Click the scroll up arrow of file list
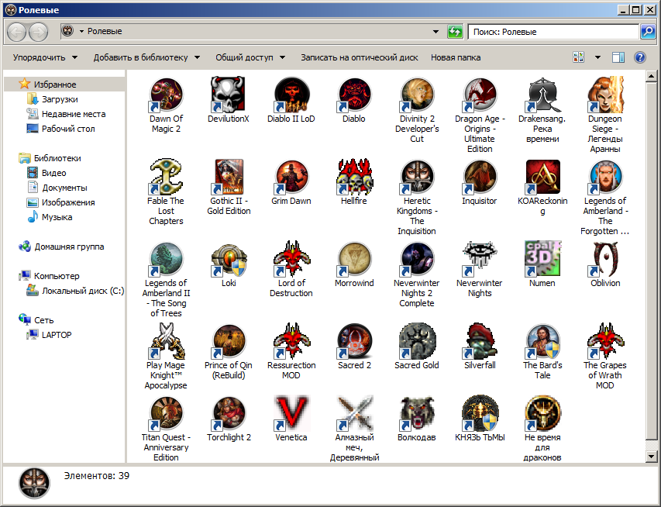Viewport: 661px width, 507px height. pos(651,76)
